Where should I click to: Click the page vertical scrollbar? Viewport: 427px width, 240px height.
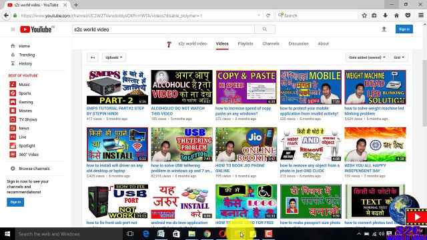[424, 93]
